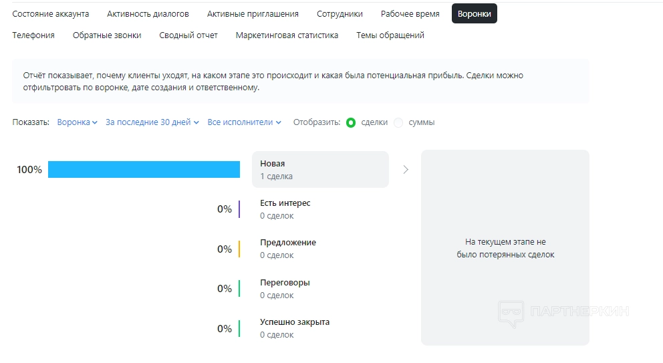Switch to the Рабочее время tab

click(410, 13)
